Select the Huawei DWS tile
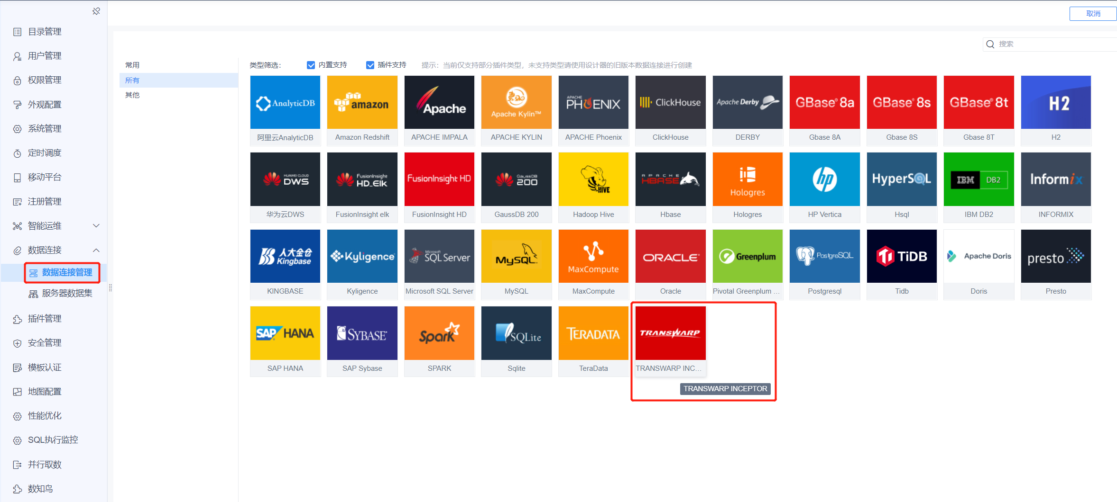 (x=285, y=188)
